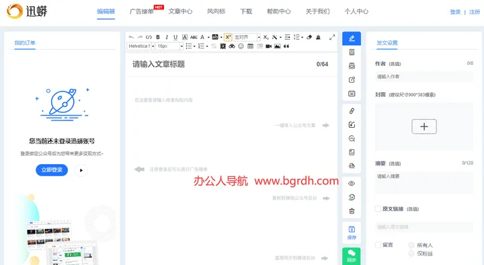
Task: Switch to the 编辑器 nav tab
Action: 106,11
